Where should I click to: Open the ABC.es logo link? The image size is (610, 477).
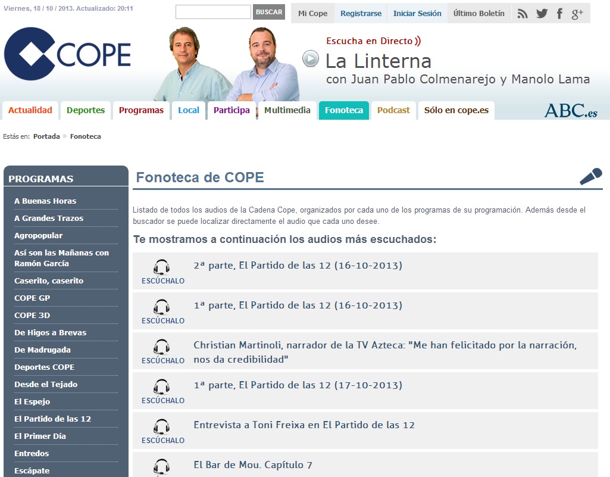(x=571, y=110)
